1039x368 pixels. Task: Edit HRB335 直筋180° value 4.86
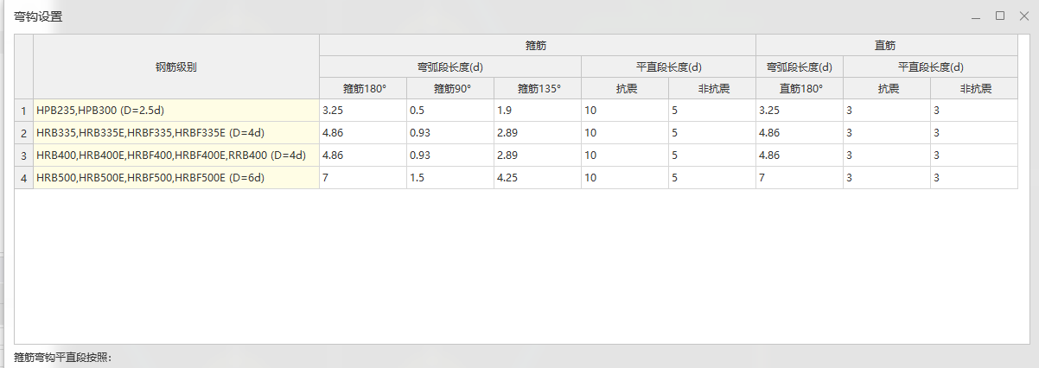[x=800, y=133]
